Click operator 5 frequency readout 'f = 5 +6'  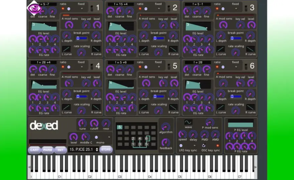tap(121, 62)
